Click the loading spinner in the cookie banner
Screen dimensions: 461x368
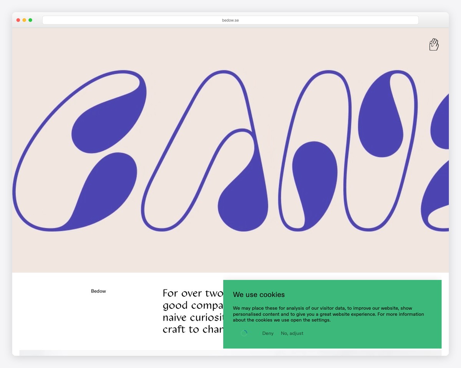[244, 333]
